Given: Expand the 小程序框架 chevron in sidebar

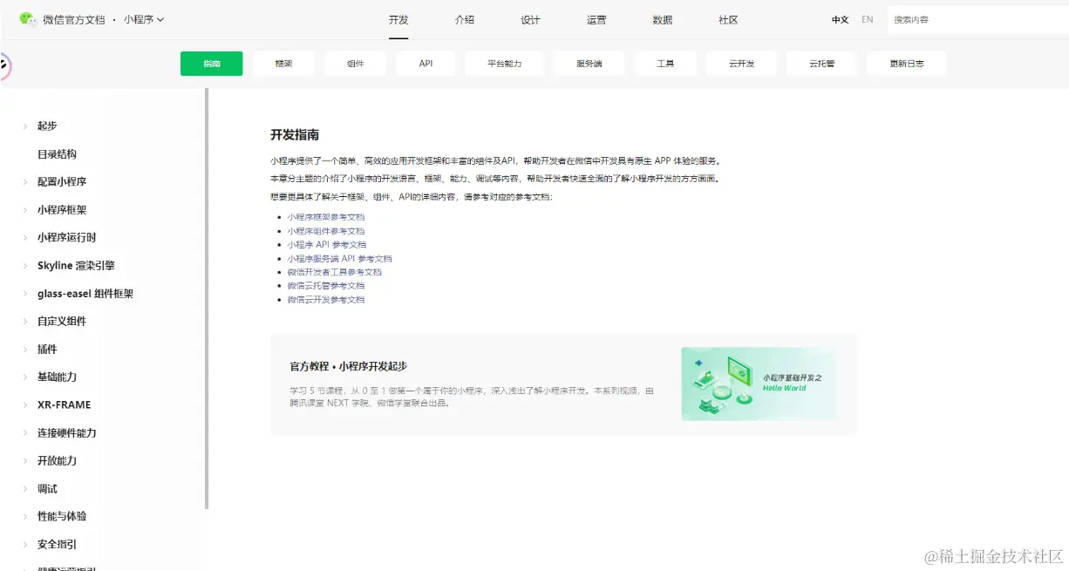Looking at the screenshot, I should tap(24, 210).
